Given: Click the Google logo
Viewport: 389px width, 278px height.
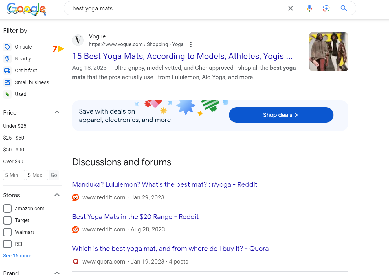Looking at the screenshot, I should (26, 9).
